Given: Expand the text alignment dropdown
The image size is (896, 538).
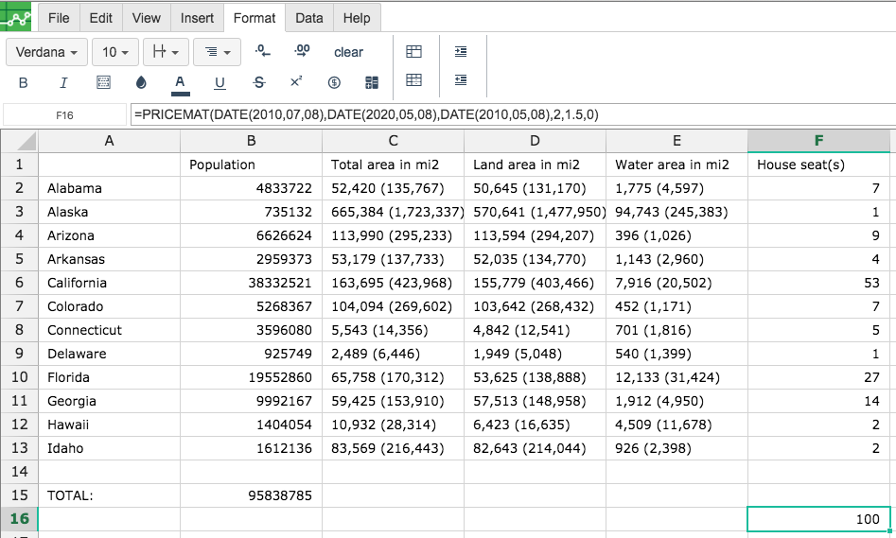Looking at the screenshot, I should tap(218, 52).
